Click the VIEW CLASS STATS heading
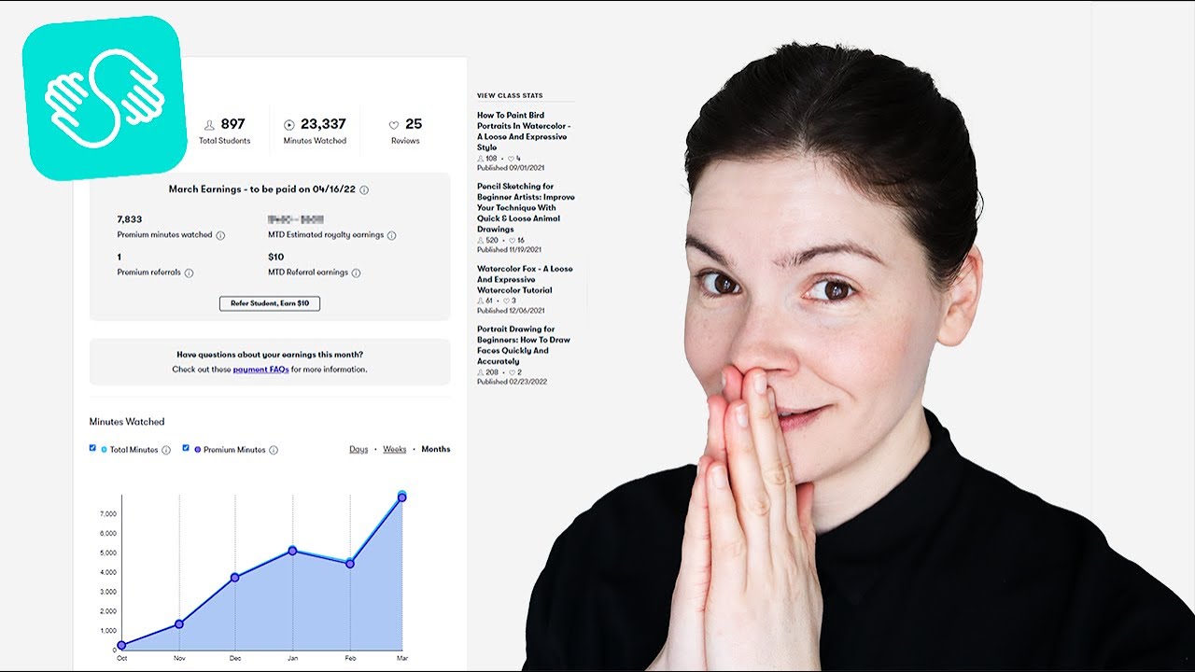 click(510, 95)
